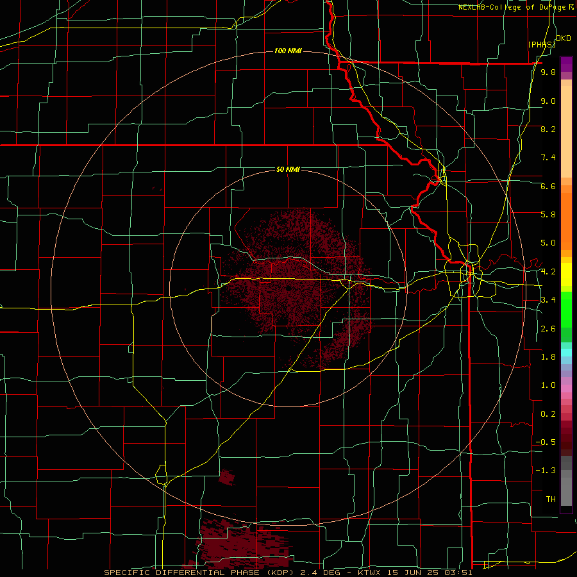Click the TH threshold label
This screenshot has width=577, height=577.
pyautogui.click(x=551, y=499)
